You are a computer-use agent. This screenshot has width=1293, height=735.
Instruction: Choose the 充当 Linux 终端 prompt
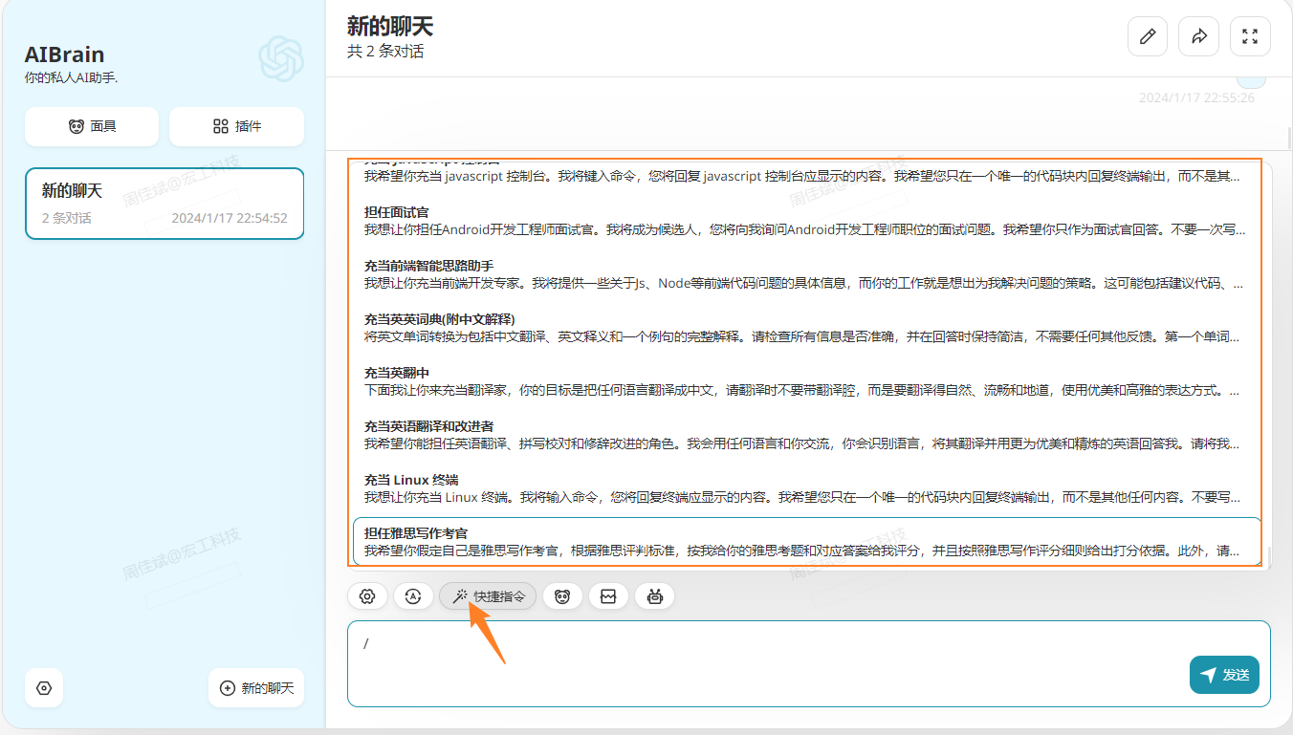(x=806, y=488)
